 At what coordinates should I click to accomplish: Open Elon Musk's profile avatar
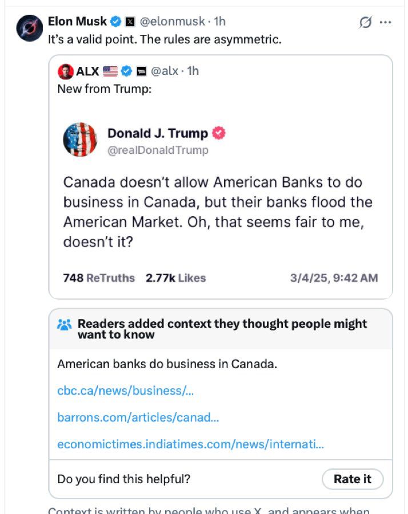coord(30,28)
